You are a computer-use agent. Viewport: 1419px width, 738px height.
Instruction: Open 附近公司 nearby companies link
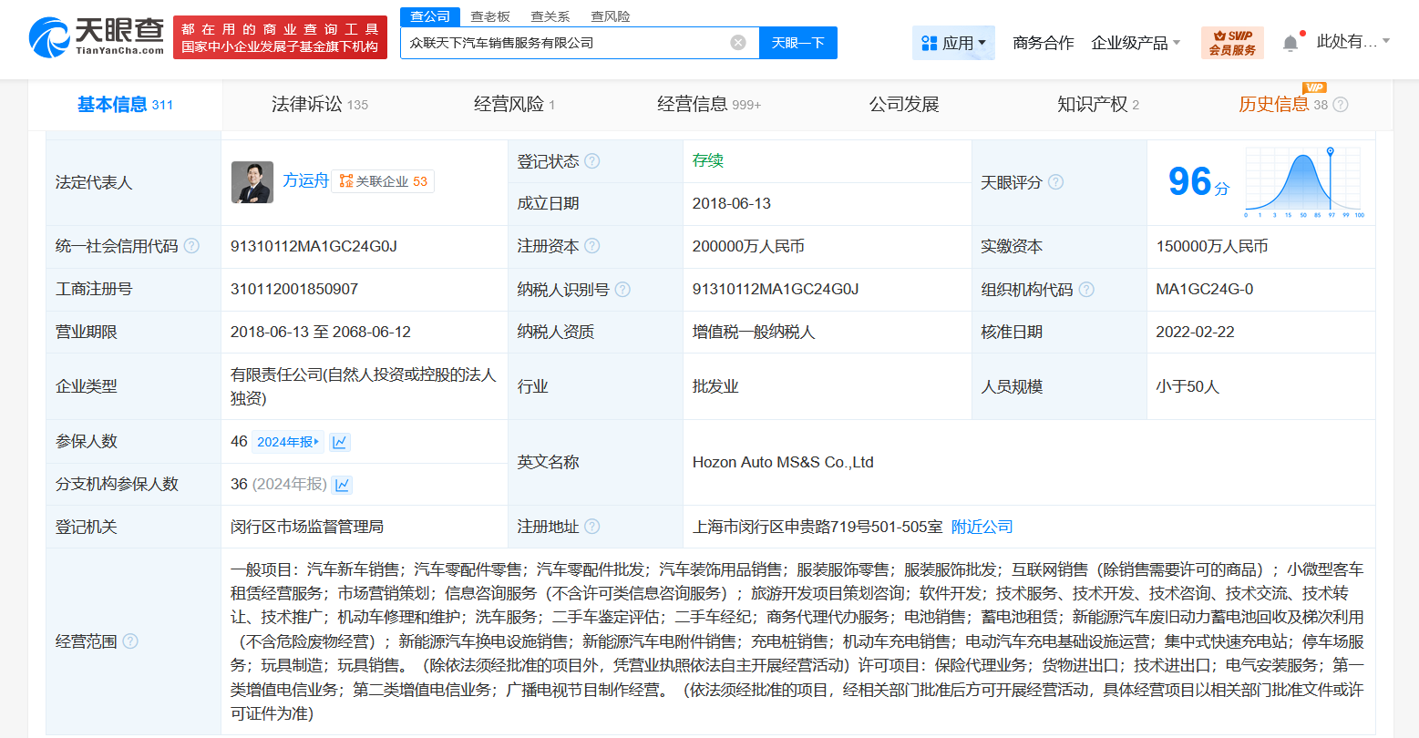[982, 527]
